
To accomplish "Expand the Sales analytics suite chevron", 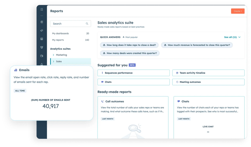I will pos(54,61).
